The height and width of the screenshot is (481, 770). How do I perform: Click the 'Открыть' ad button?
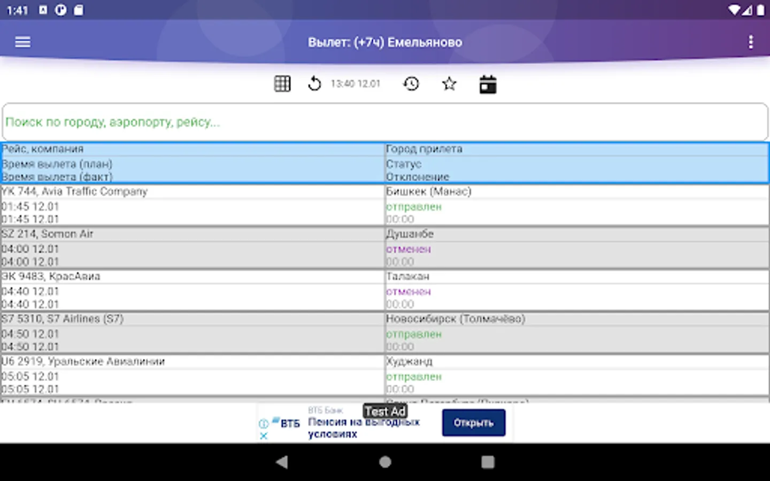(474, 423)
